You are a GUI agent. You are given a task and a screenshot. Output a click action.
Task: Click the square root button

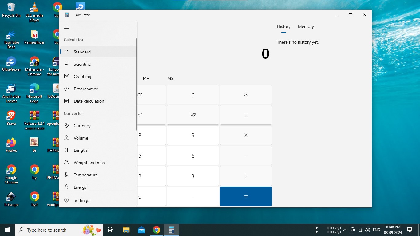pyautogui.click(x=193, y=115)
